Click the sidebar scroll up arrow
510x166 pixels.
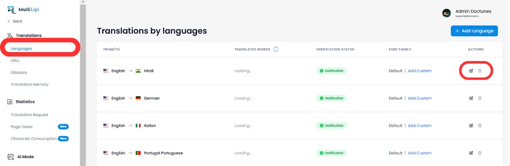tap(83, 2)
